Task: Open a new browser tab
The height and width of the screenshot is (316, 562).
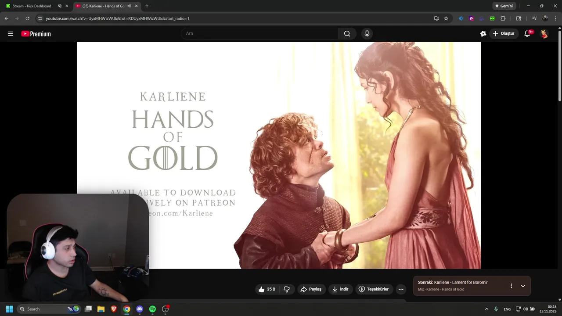Action: (x=147, y=6)
